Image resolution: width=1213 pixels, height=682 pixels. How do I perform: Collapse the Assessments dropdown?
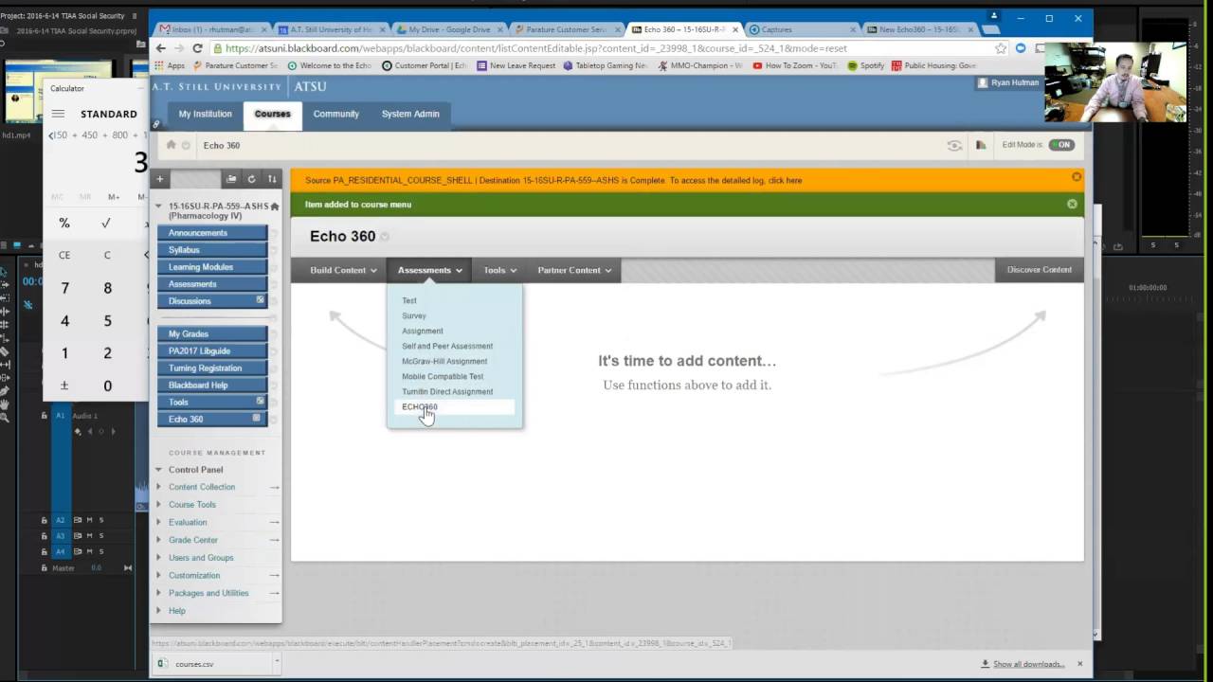pyautogui.click(x=430, y=270)
